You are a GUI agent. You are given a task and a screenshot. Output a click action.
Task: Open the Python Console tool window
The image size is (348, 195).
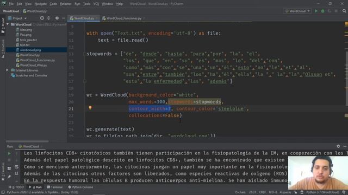[x=80, y=187]
